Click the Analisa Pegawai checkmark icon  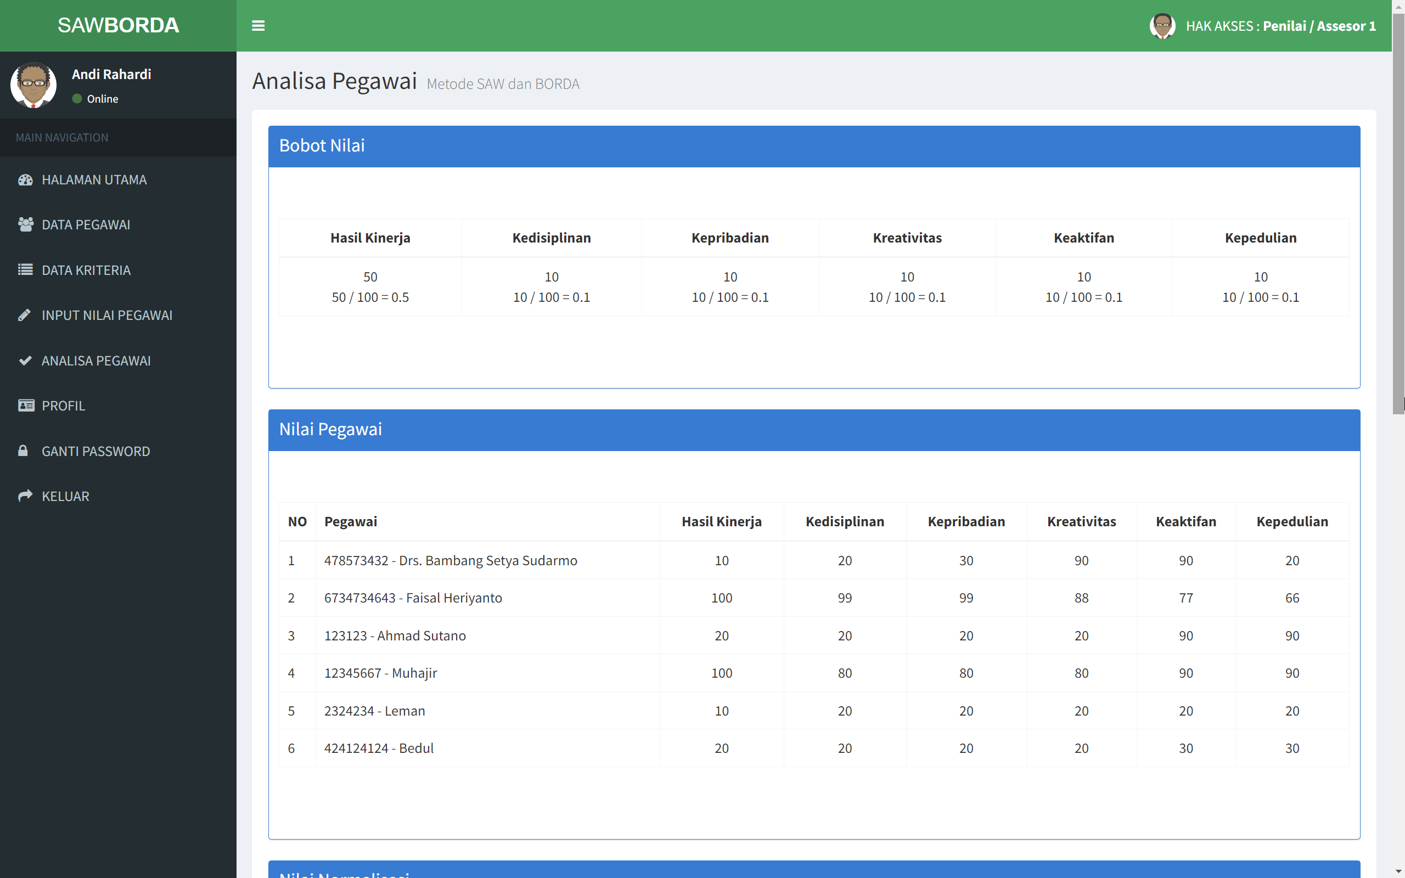click(x=26, y=360)
